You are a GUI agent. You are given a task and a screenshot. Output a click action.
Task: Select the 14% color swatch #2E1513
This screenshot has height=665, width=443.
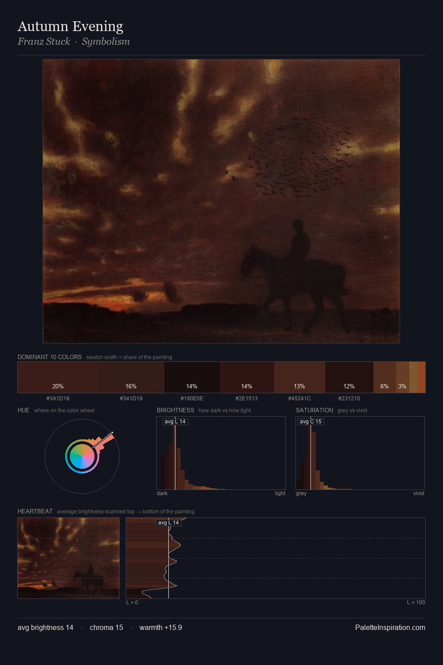247,377
